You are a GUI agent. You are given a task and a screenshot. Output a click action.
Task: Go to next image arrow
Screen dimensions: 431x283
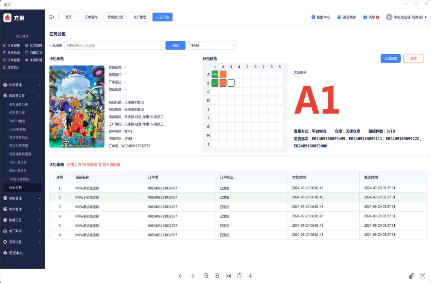[192, 276]
